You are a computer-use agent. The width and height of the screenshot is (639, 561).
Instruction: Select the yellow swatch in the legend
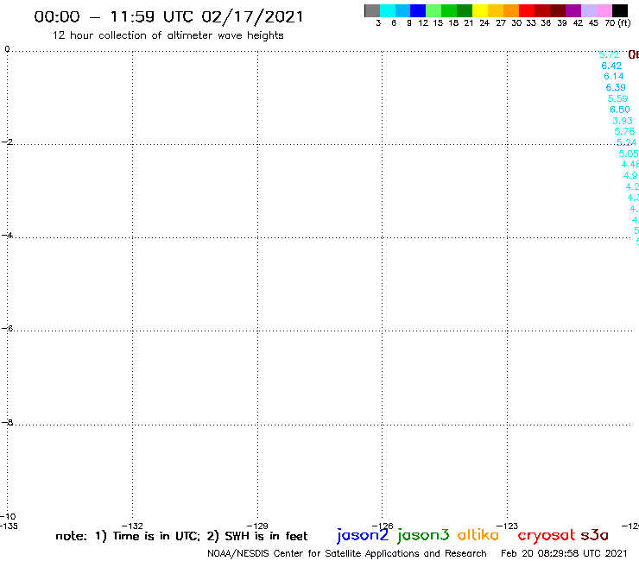point(480,10)
